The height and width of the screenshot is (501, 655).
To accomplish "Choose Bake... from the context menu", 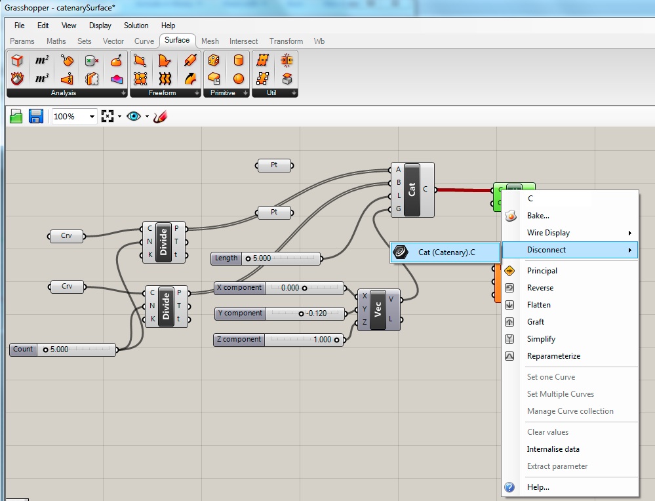I will pyautogui.click(x=538, y=216).
